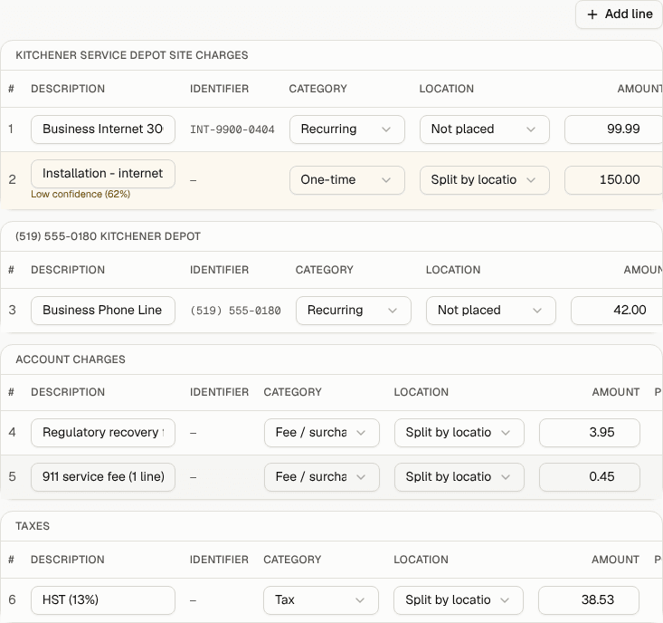The width and height of the screenshot is (663, 623).
Task: Edit the Business Phone Line description field
Action: tap(103, 311)
